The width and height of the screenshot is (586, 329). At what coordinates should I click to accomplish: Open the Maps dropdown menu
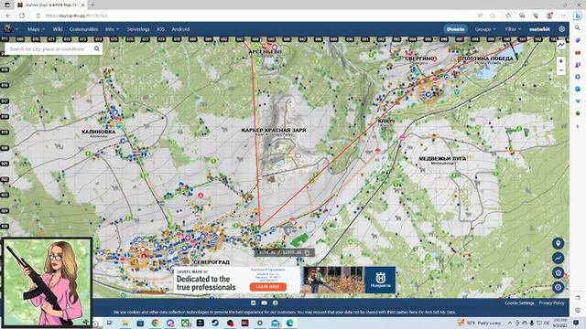point(36,29)
